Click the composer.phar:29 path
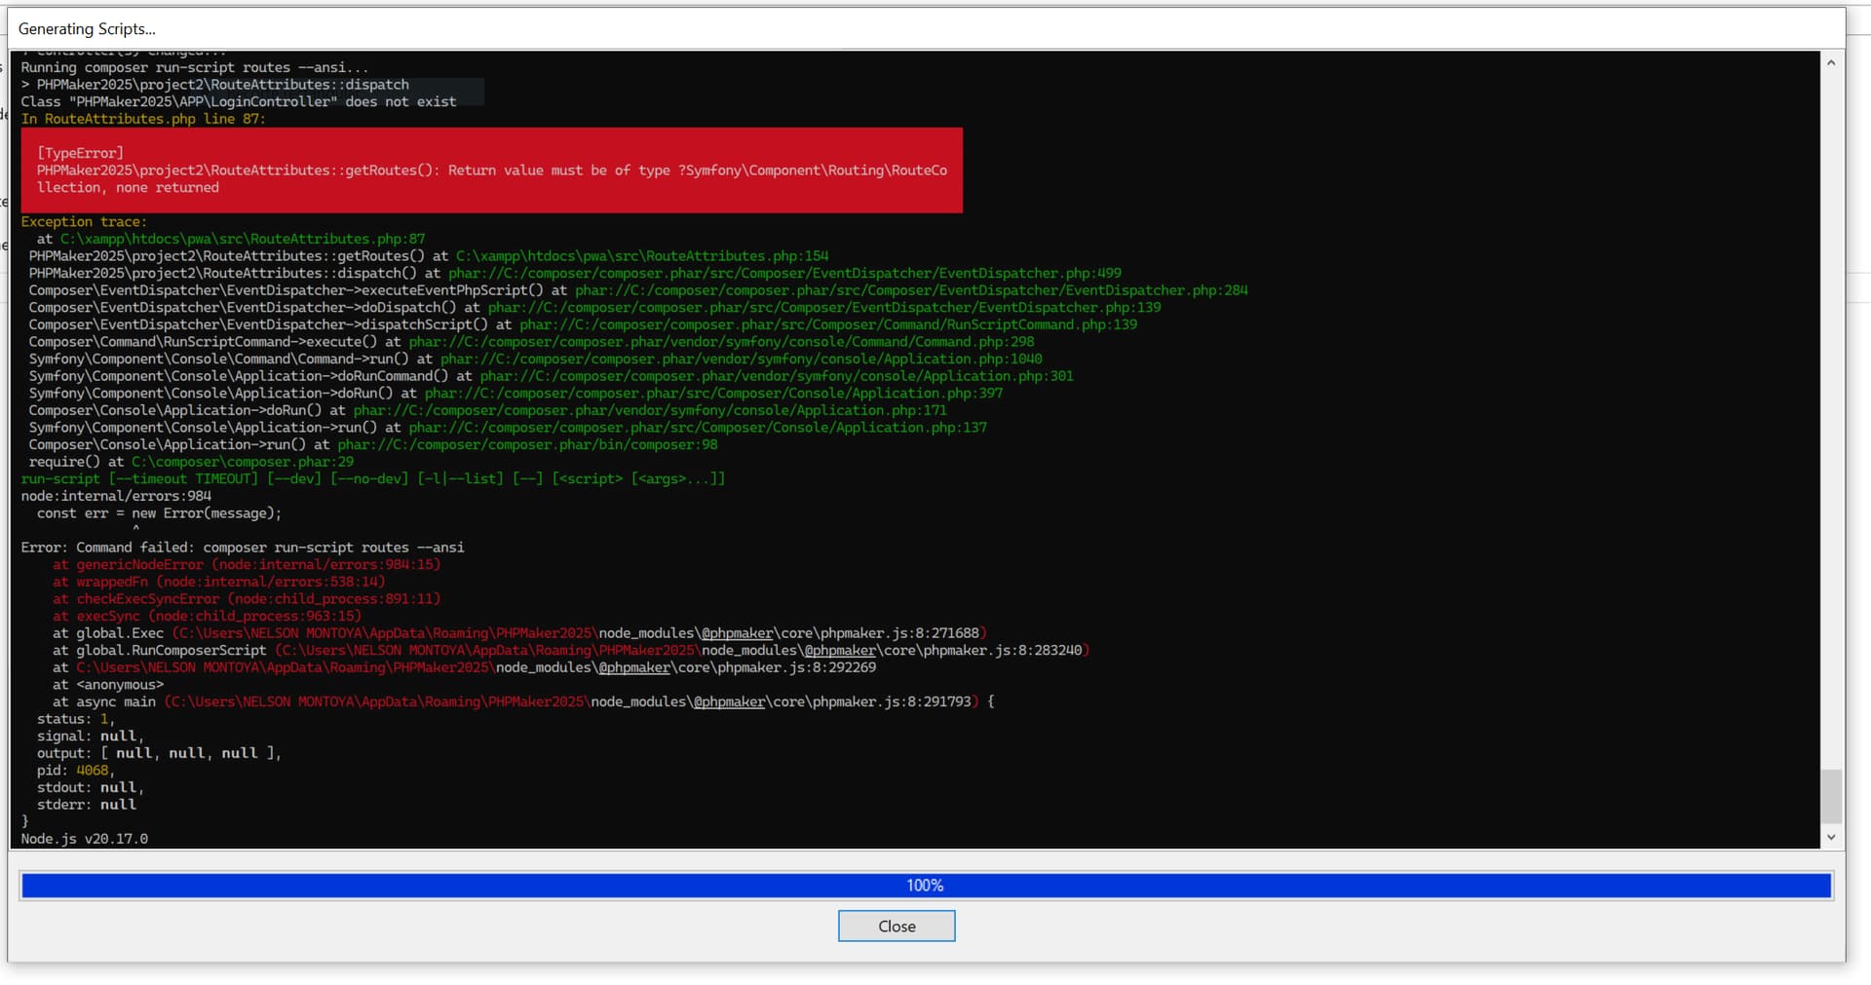Viewport: 1871px width, 985px height. (x=243, y=462)
